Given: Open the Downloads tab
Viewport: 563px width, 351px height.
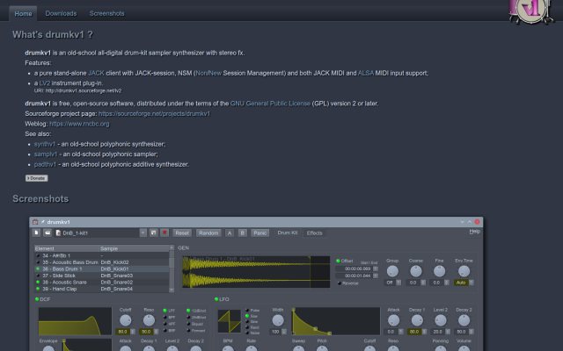Looking at the screenshot, I should click(x=61, y=14).
